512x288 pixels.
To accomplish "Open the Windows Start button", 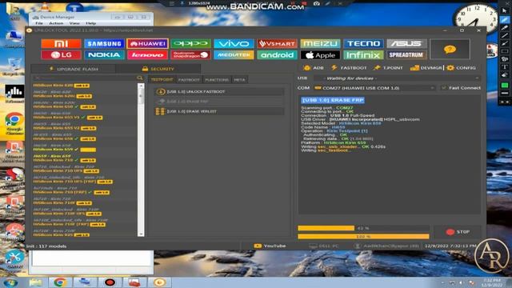I will tap(10, 282).
